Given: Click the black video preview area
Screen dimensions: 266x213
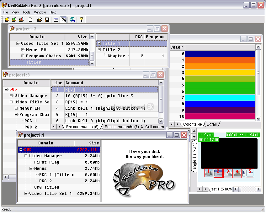Looking at the screenshot, I should (229, 153).
